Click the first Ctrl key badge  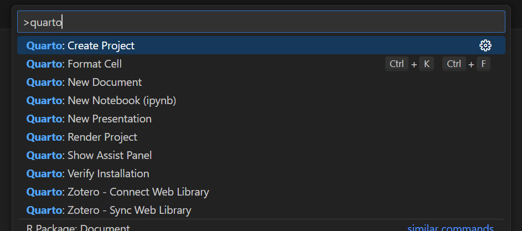click(x=397, y=64)
